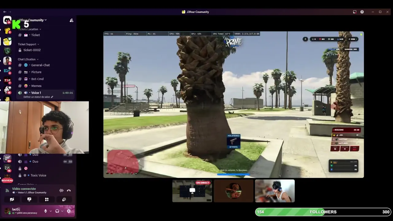Share your screen from the voice panel

point(29,199)
